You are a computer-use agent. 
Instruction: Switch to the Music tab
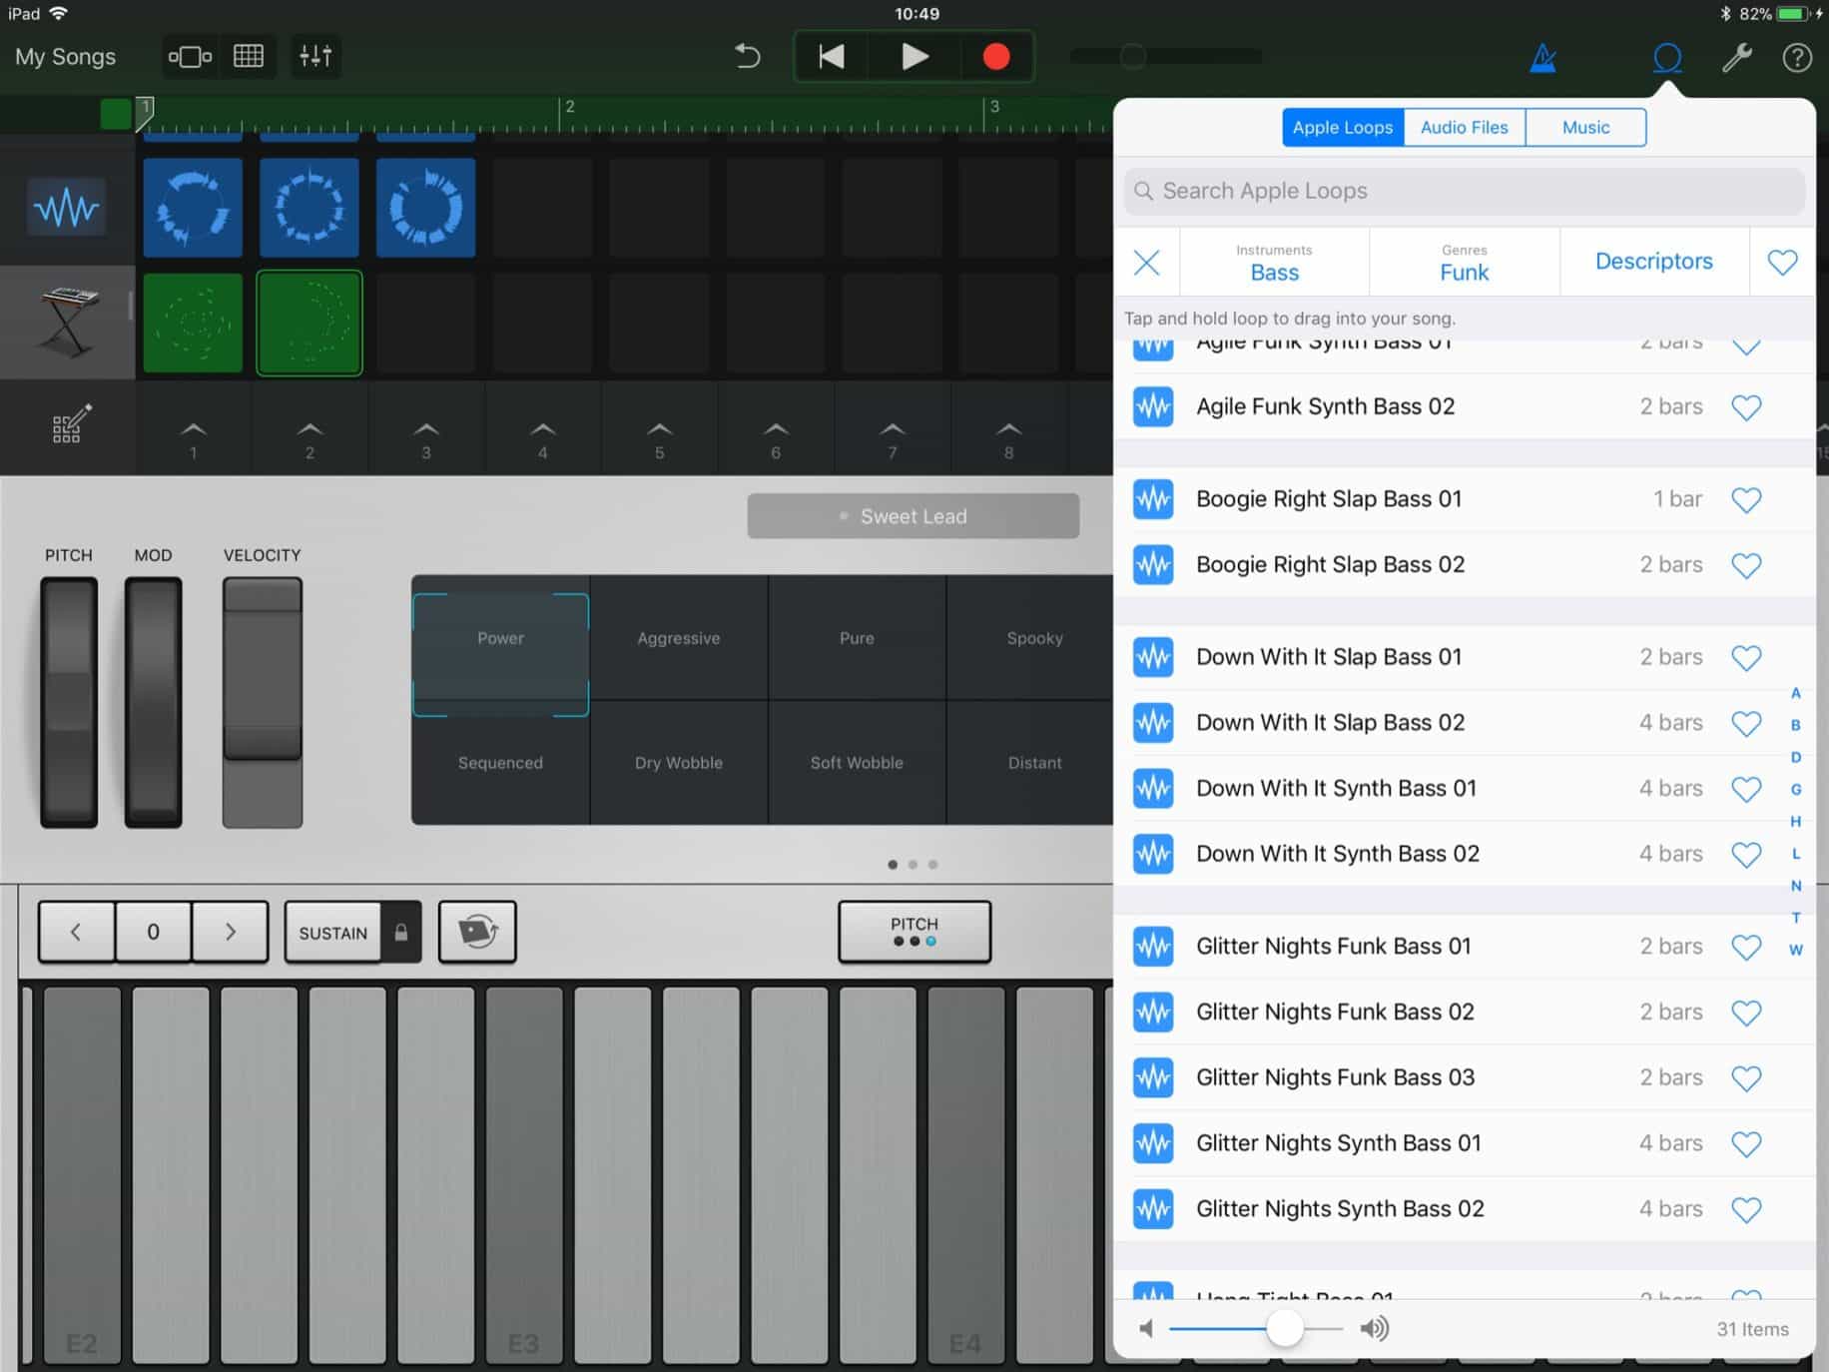click(1585, 127)
